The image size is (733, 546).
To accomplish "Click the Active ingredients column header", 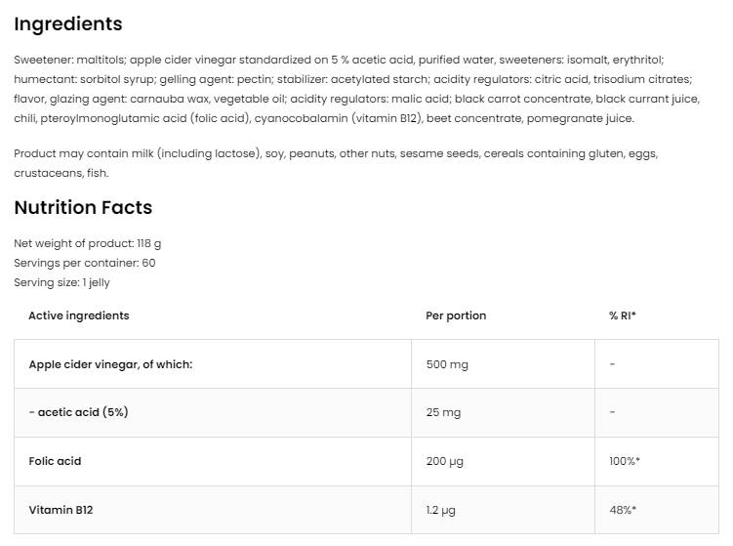I will point(79,315).
